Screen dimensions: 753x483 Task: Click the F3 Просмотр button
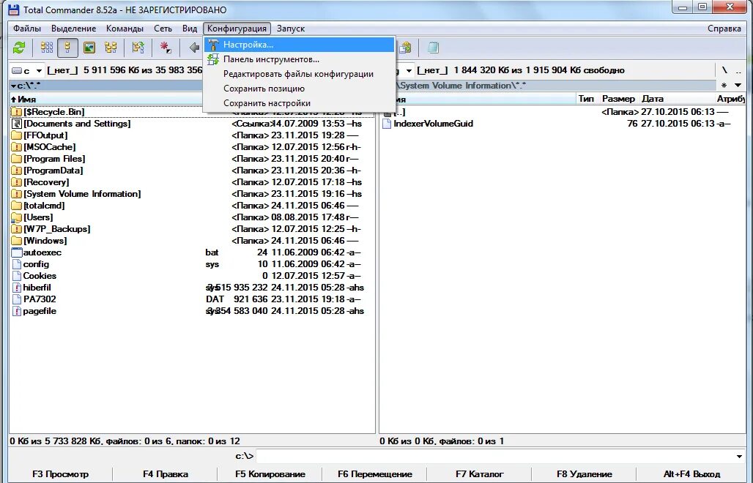[61, 474]
